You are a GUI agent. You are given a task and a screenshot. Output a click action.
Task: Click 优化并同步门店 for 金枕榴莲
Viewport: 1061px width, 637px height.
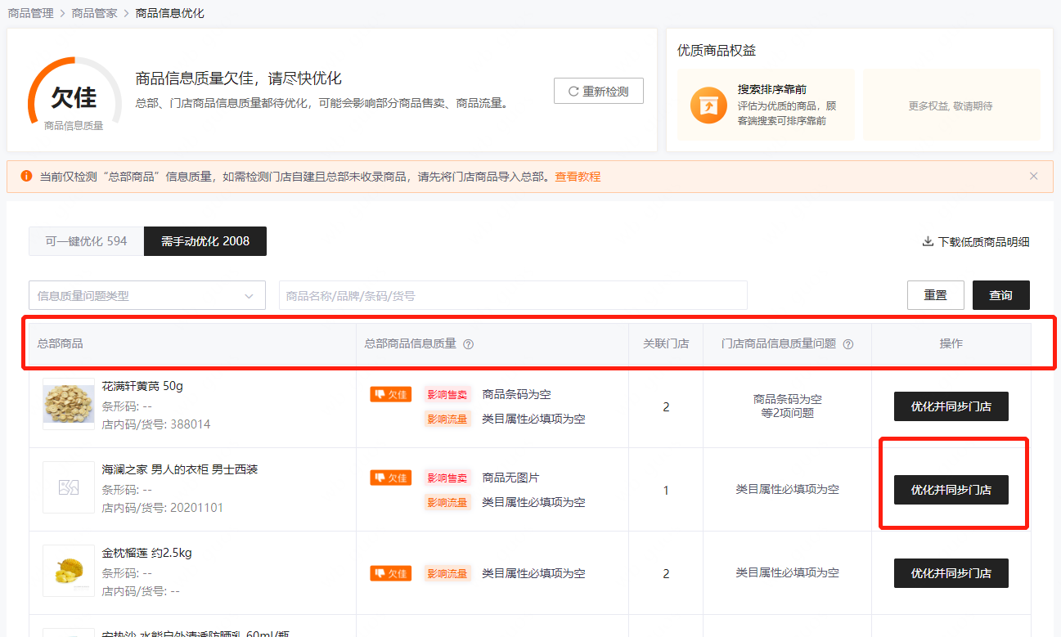(x=951, y=573)
